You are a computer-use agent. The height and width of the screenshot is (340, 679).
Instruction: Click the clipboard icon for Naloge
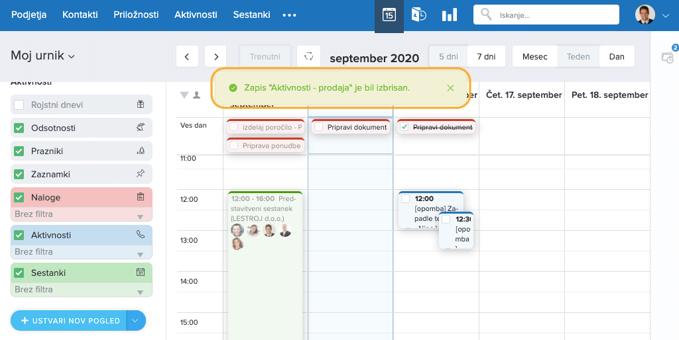(x=141, y=197)
